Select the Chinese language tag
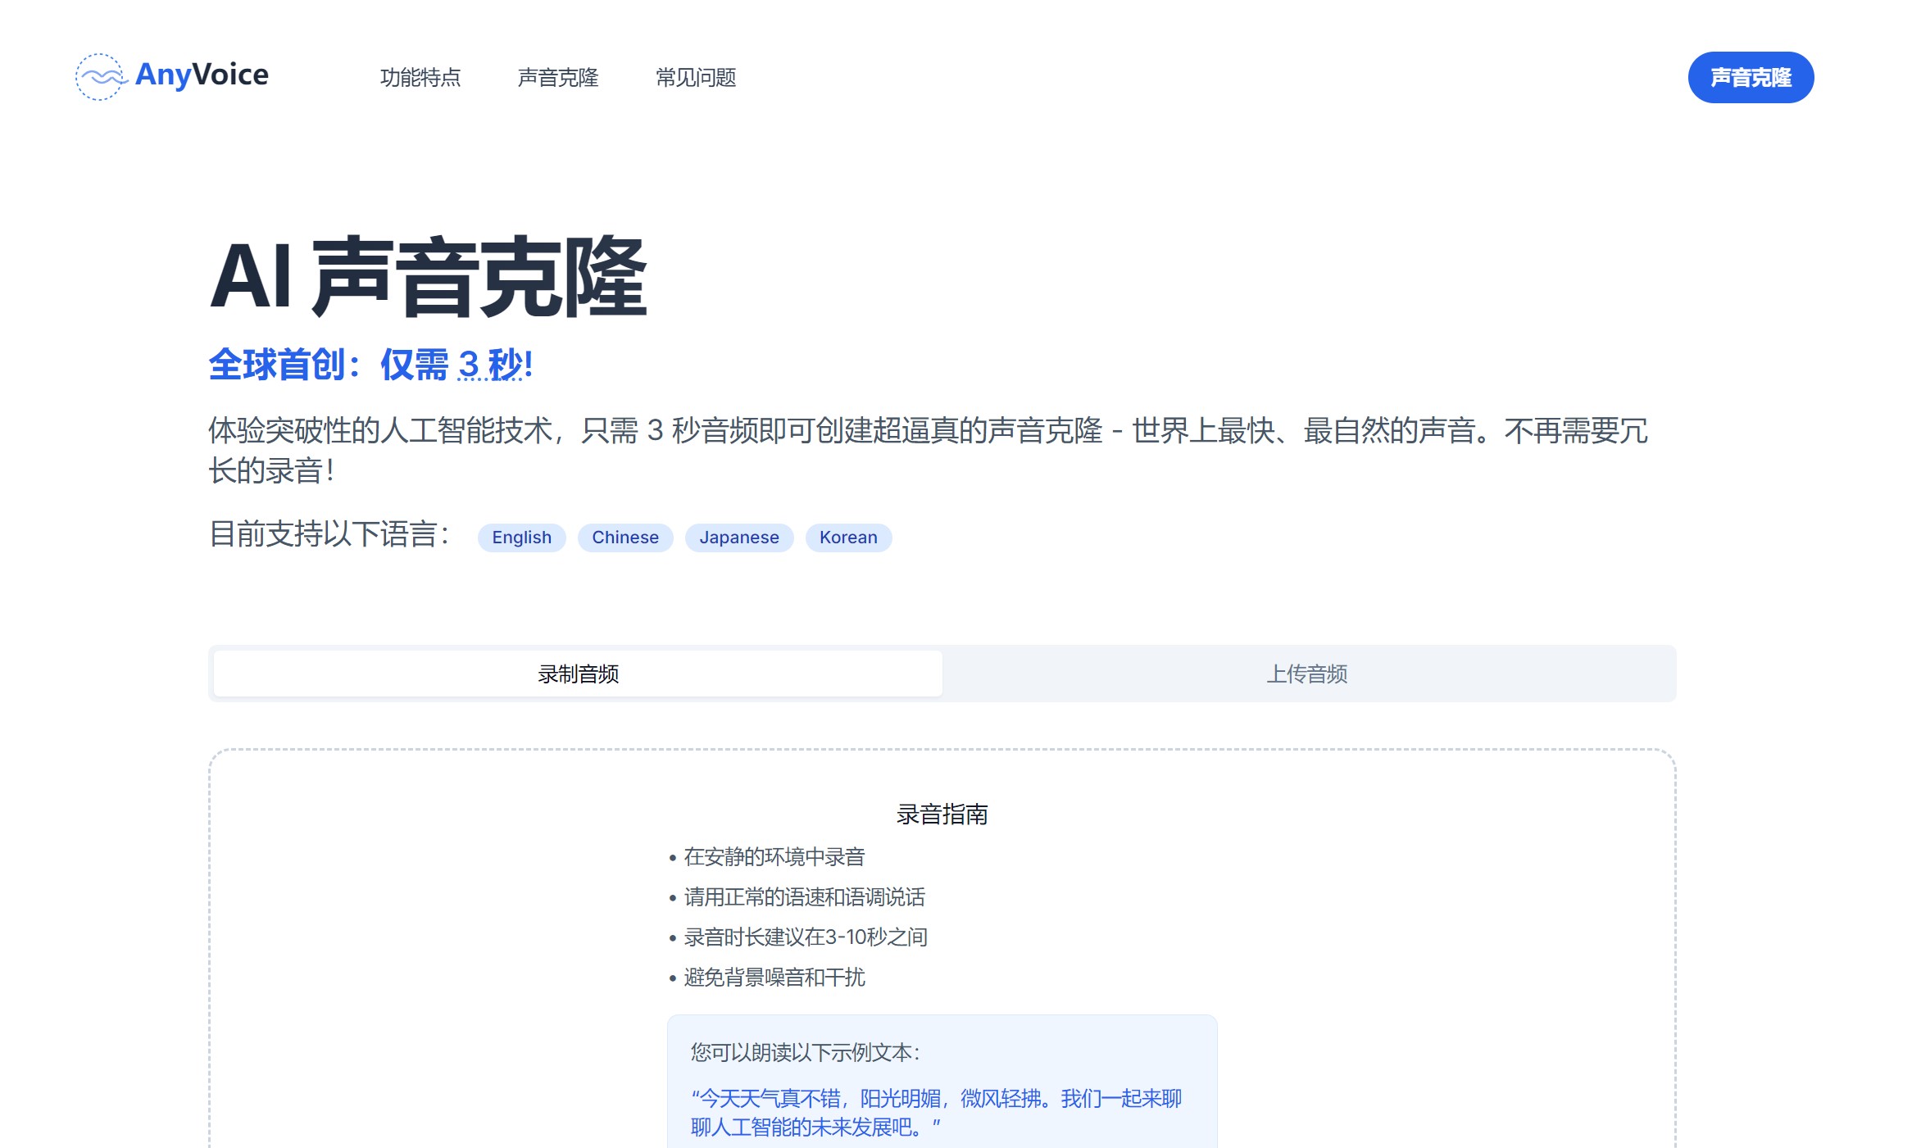 tap(624, 538)
